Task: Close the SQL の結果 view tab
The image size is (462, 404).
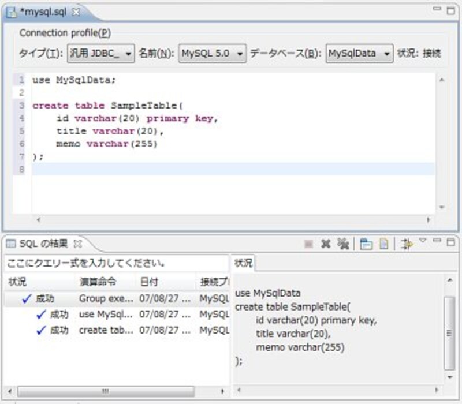Action: click(x=78, y=244)
